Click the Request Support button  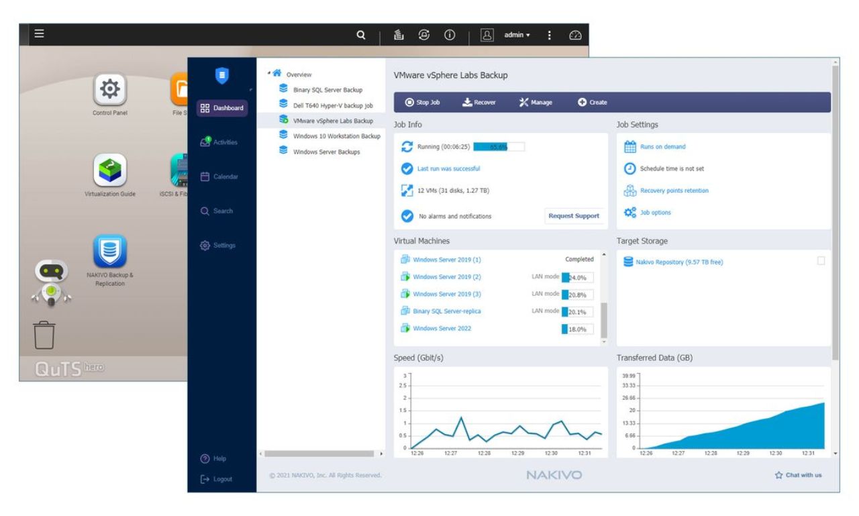pos(574,216)
